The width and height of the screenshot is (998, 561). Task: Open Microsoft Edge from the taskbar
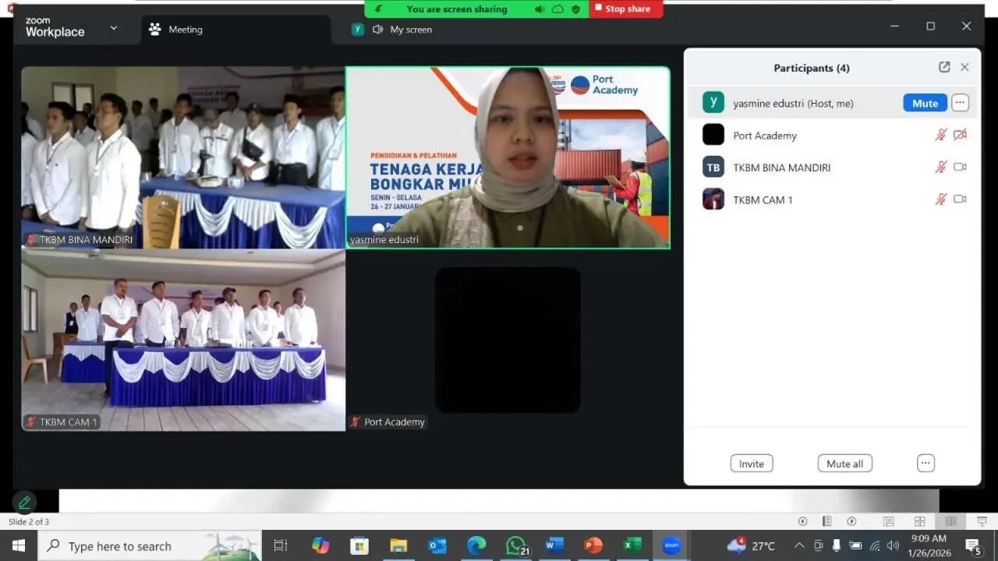click(476, 545)
